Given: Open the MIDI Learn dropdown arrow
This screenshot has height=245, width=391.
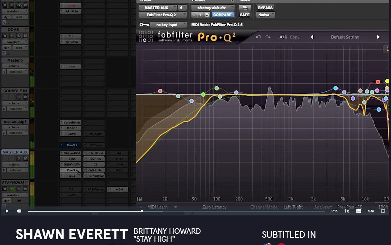Looking at the screenshot, I should pos(175,207).
